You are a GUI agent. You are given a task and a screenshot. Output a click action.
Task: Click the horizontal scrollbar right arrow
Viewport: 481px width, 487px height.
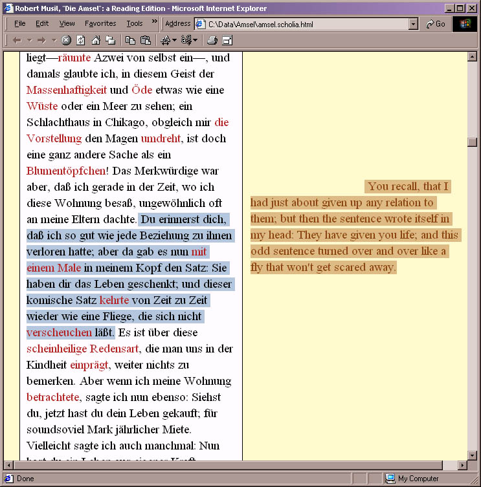tap(462, 465)
